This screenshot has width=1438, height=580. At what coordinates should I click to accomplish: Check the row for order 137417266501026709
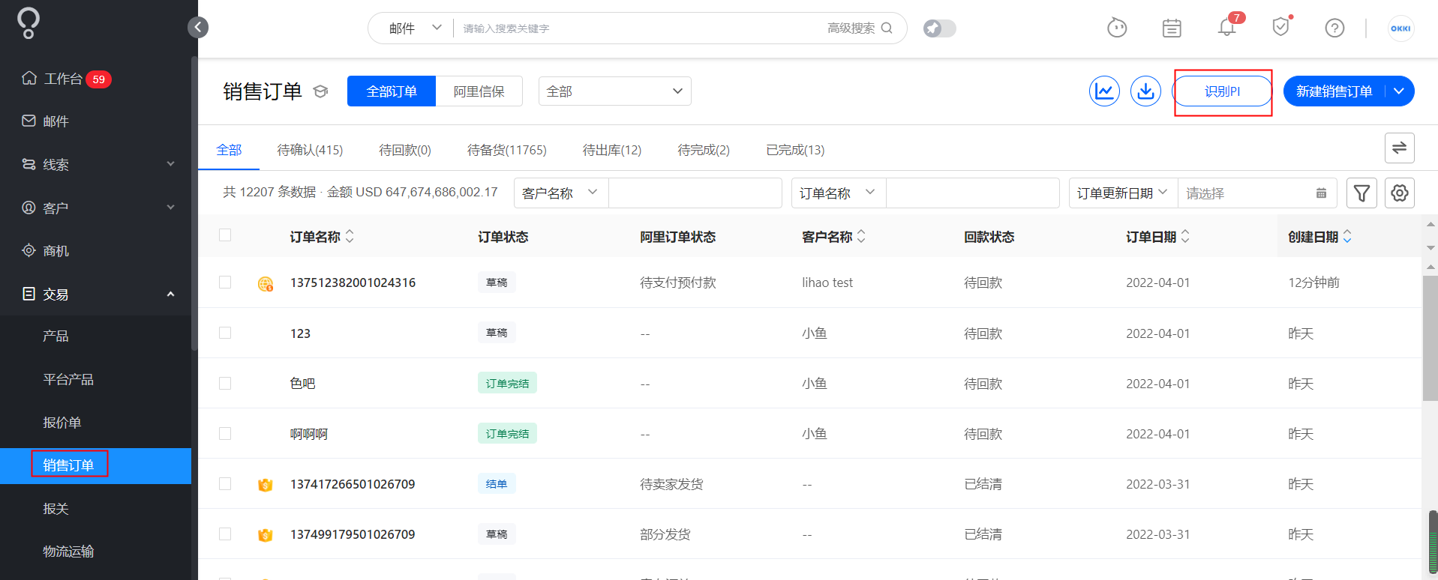point(225,483)
